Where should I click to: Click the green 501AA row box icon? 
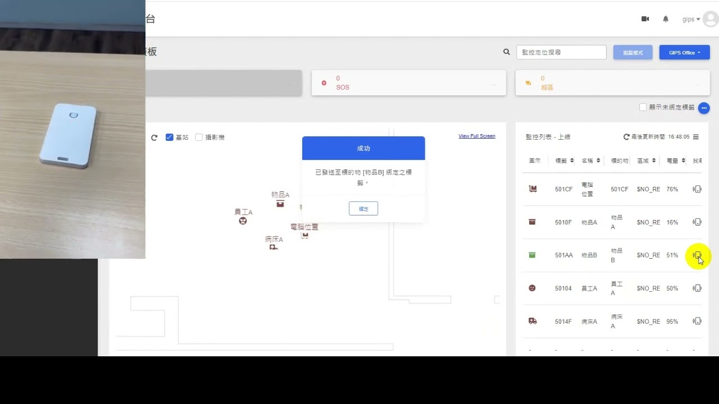click(x=532, y=255)
